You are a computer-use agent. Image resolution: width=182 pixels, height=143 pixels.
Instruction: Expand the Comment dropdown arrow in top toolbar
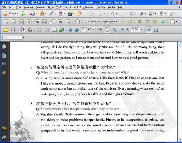coord(83,13)
